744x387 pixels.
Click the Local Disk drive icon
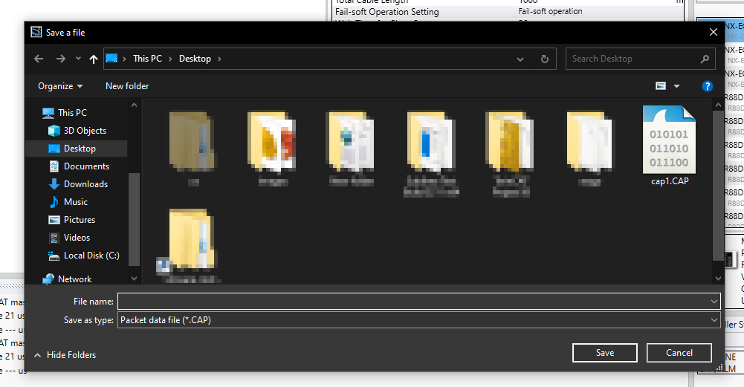(54, 256)
